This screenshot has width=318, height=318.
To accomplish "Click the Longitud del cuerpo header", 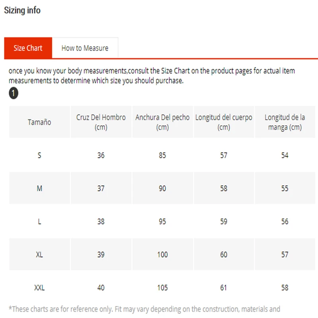I will pyautogui.click(x=224, y=122).
